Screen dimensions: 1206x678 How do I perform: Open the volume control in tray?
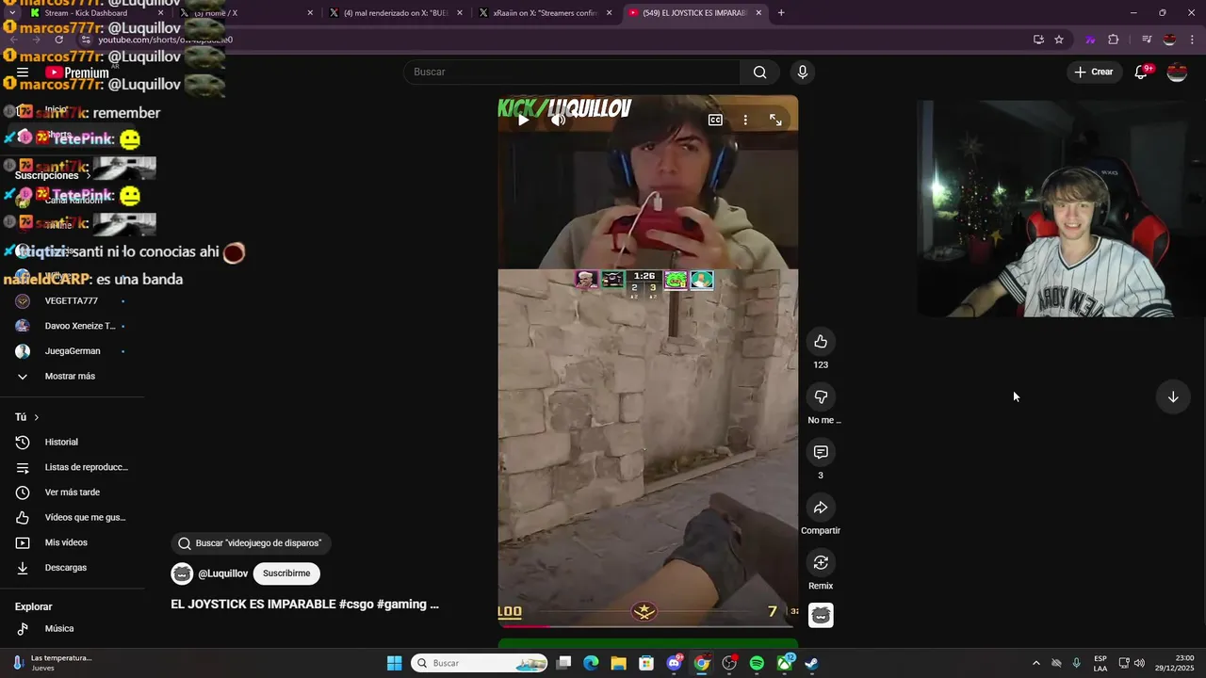pyautogui.click(x=1139, y=663)
